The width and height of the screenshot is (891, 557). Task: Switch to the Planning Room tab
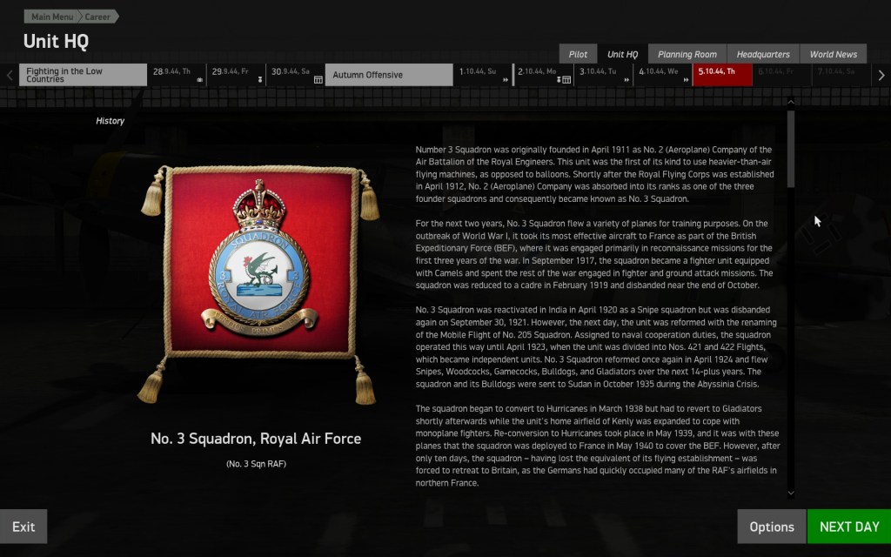[x=687, y=54]
